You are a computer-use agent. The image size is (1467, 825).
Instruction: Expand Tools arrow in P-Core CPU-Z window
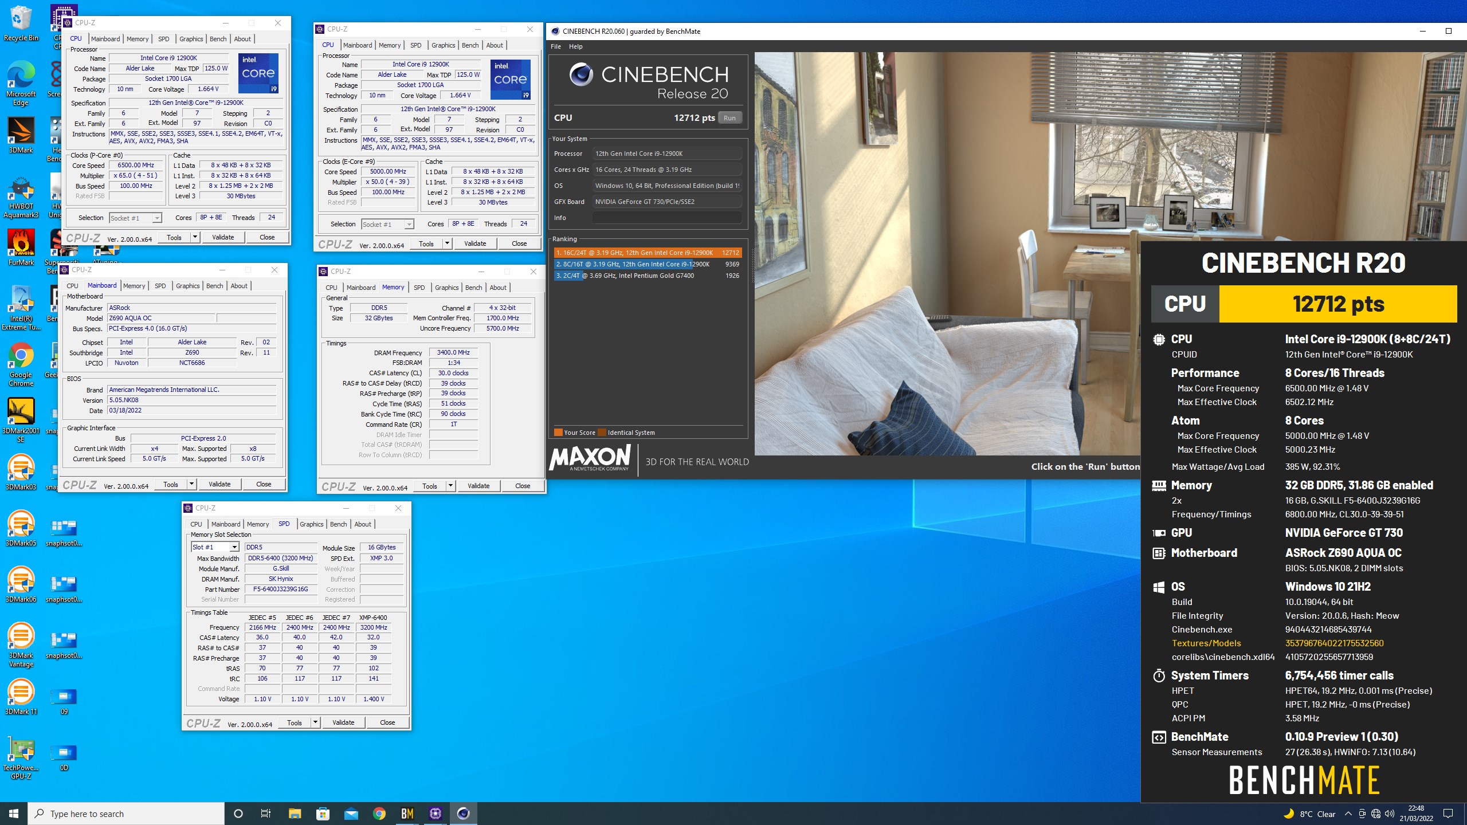195,237
